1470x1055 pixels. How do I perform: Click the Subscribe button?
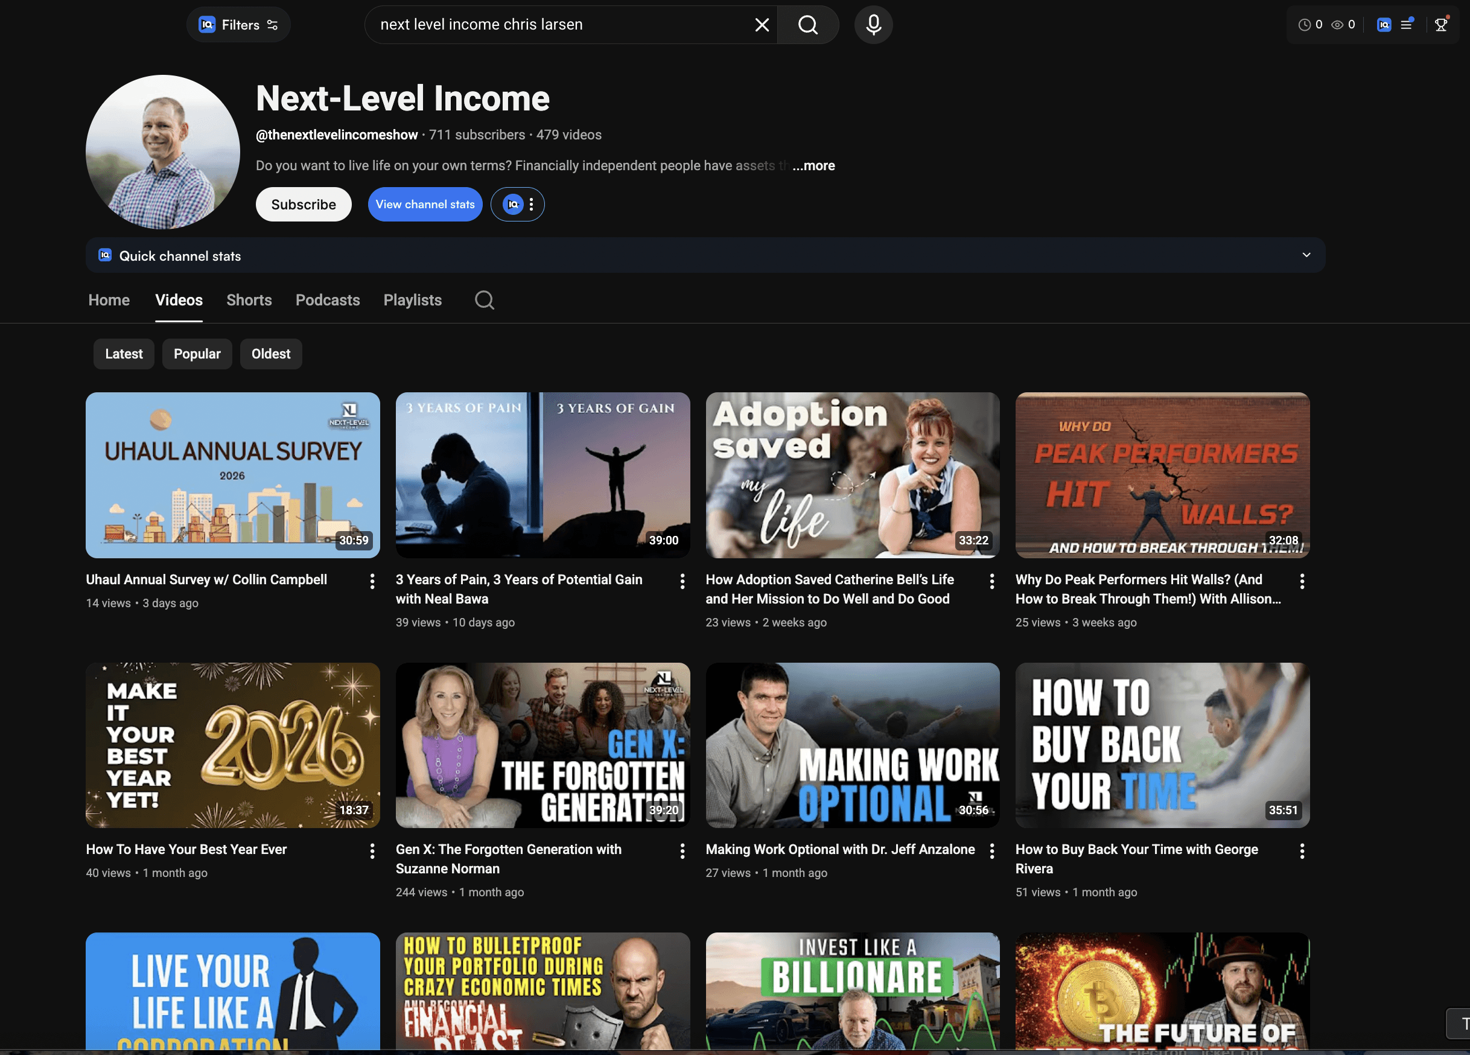(x=304, y=204)
